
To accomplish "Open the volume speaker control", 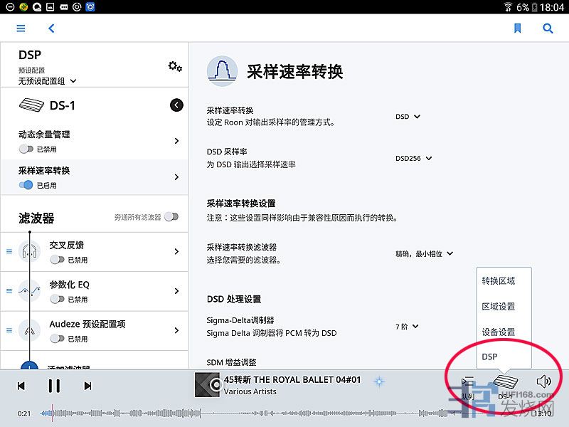I will 544,381.
